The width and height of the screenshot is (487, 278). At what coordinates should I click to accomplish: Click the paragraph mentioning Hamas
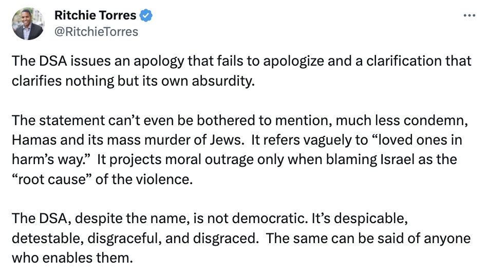pyautogui.click(x=240, y=150)
